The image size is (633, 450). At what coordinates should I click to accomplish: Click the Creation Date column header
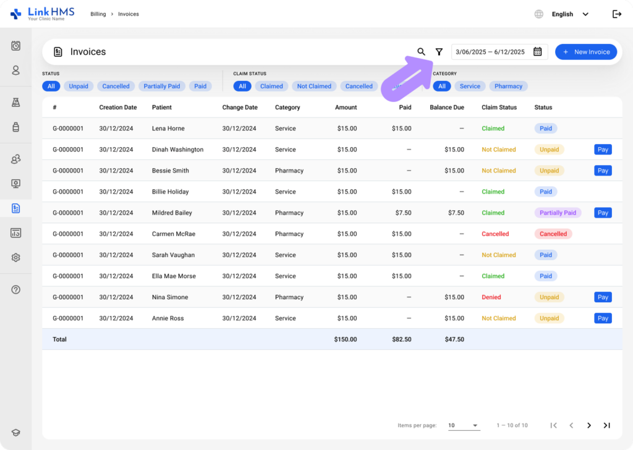[118, 108]
